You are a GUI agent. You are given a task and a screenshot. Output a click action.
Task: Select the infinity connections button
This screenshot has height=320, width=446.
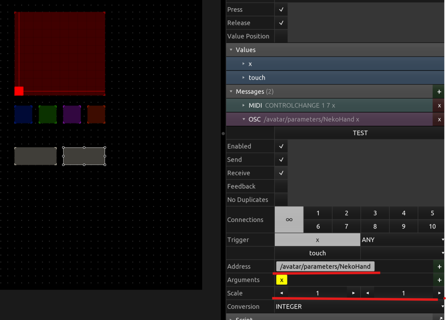pos(289,220)
